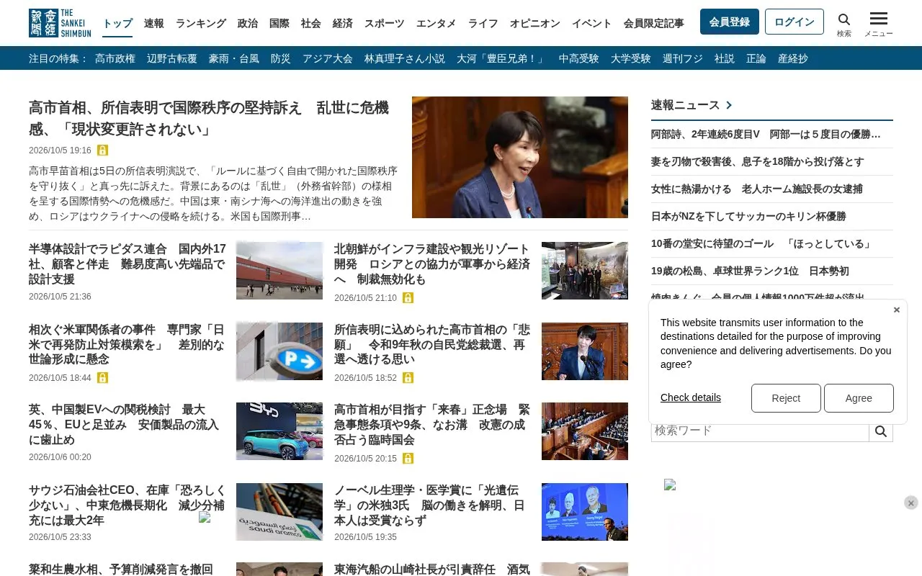Screen dimensions: 922x576
Task: Open the イベント section
Action: coord(592,23)
